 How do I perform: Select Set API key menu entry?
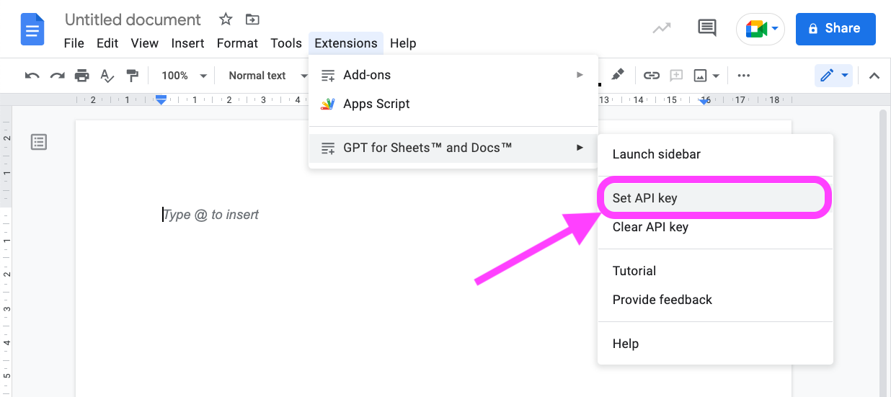pyautogui.click(x=644, y=198)
